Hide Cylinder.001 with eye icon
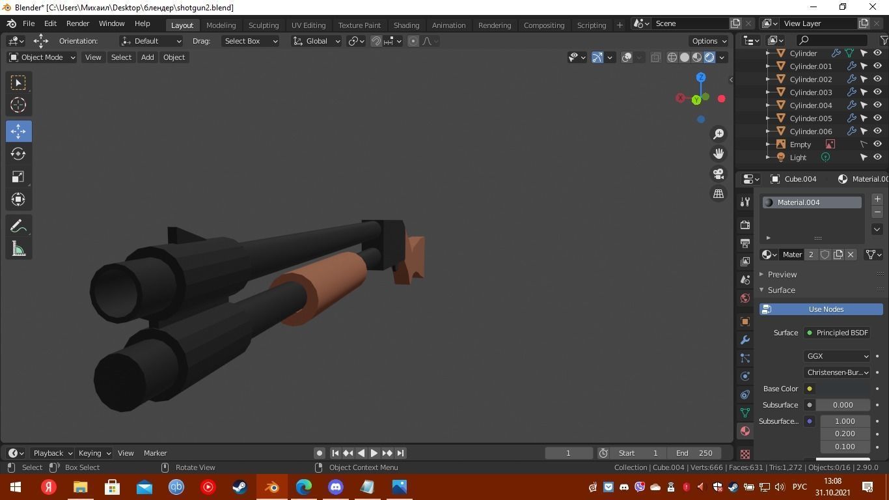Screen dimensions: 889x500 (x=877, y=66)
